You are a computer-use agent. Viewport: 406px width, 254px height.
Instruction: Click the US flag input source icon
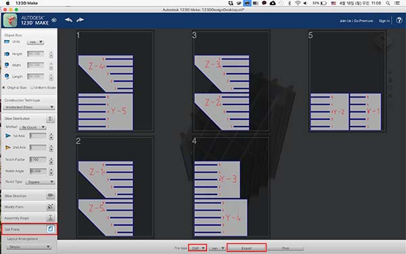point(334,3)
